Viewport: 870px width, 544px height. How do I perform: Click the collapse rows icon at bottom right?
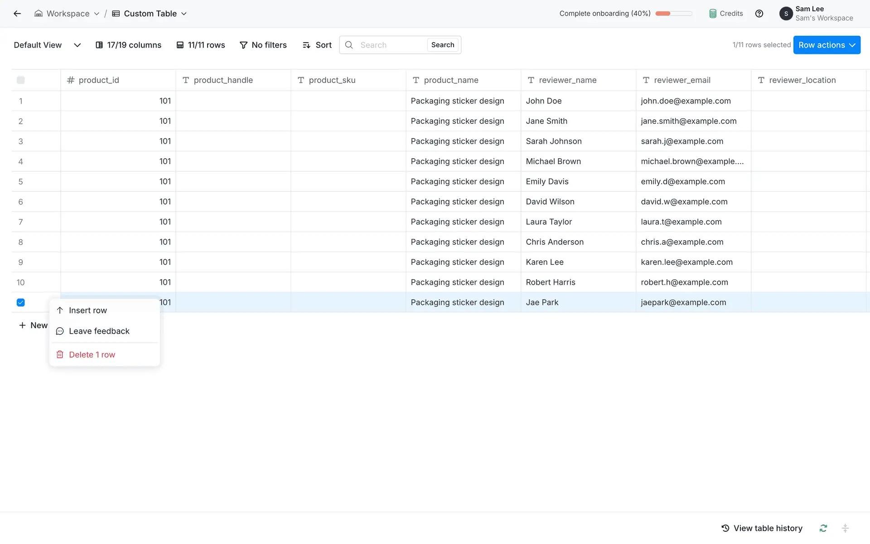tap(845, 528)
